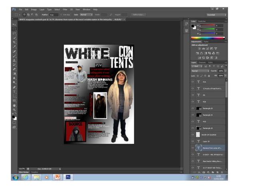Select the Horizontal Type tool
This screenshot has height=191, width=255.
[14, 92]
